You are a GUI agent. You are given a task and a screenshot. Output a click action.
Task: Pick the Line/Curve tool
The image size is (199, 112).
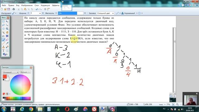[x=7, y=51]
